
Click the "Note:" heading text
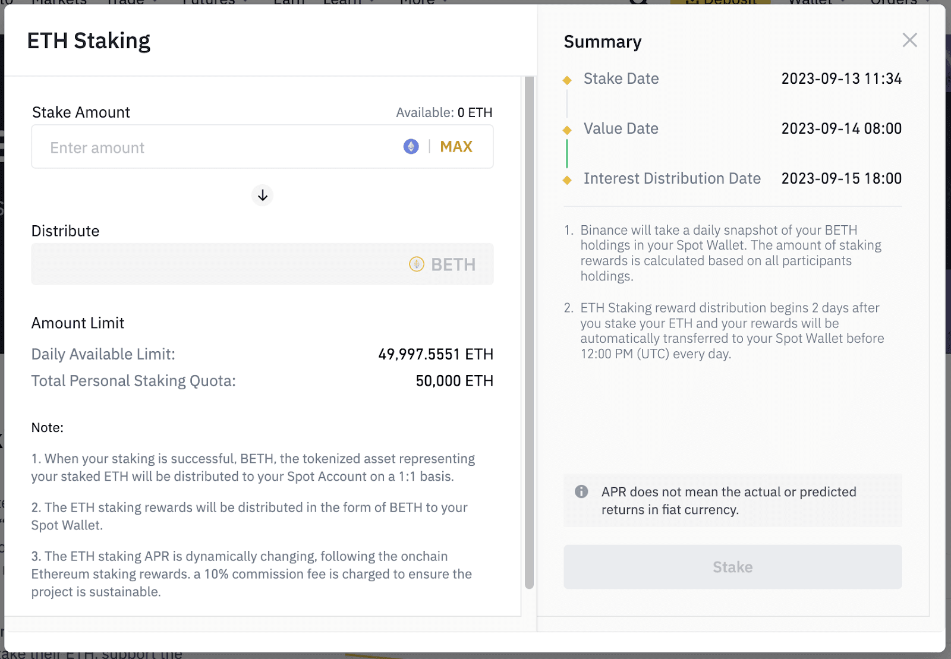click(48, 428)
